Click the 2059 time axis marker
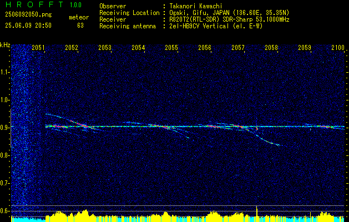Image resolution: width=349 pixels, height=222 pixels. point(305,47)
